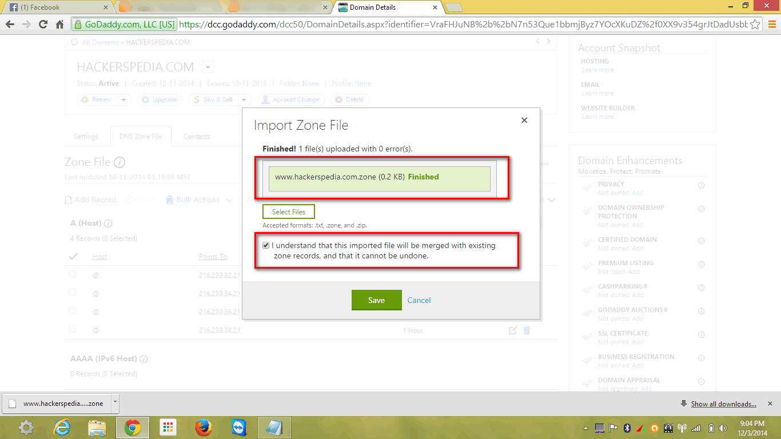Open the info icon for SSL CERTIFICATE
The image size is (781, 439).
pyautogui.click(x=702, y=334)
